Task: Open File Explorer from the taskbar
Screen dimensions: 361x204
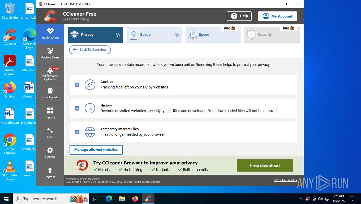Action: pos(122,199)
